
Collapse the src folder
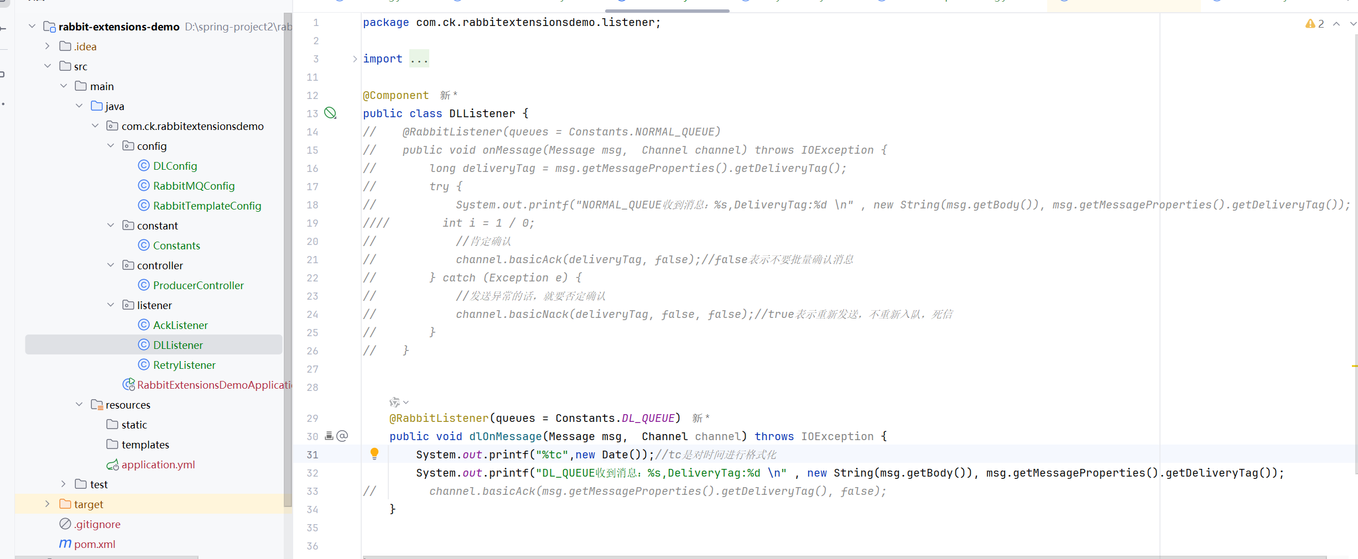coord(48,66)
